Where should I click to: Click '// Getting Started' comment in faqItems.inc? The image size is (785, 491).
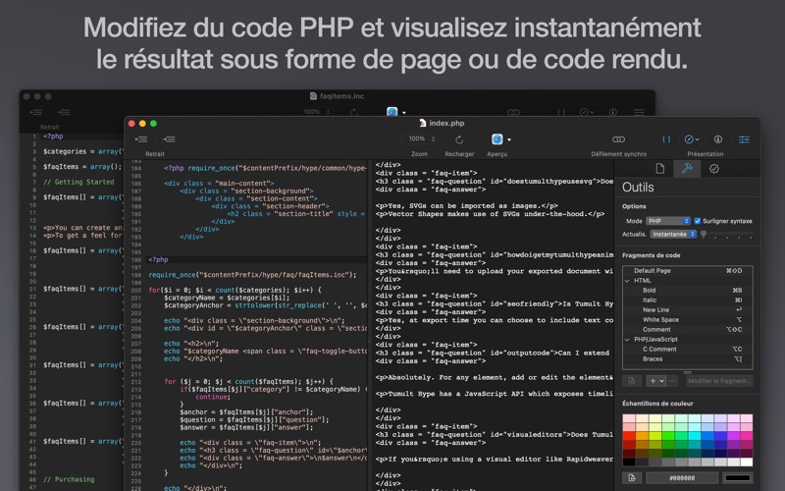point(78,182)
